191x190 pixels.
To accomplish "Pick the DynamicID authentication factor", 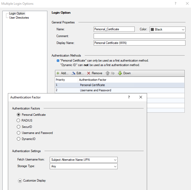I will click(x=18, y=139).
